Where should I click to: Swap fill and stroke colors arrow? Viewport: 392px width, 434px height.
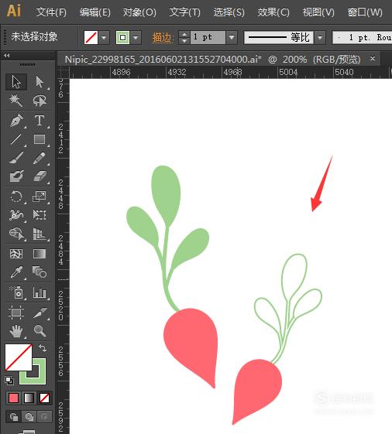pyautogui.click(x=43, y=347)
